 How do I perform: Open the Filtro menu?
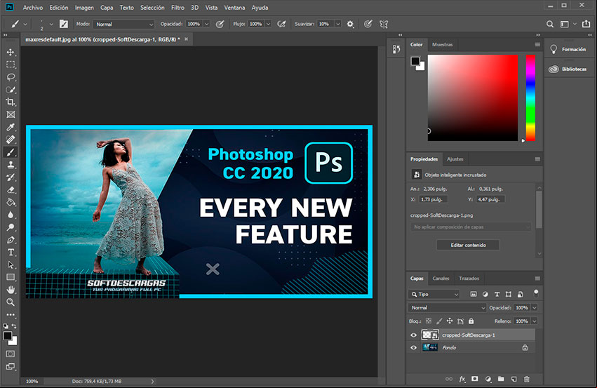pyautogui.click(x=177, y=8)
